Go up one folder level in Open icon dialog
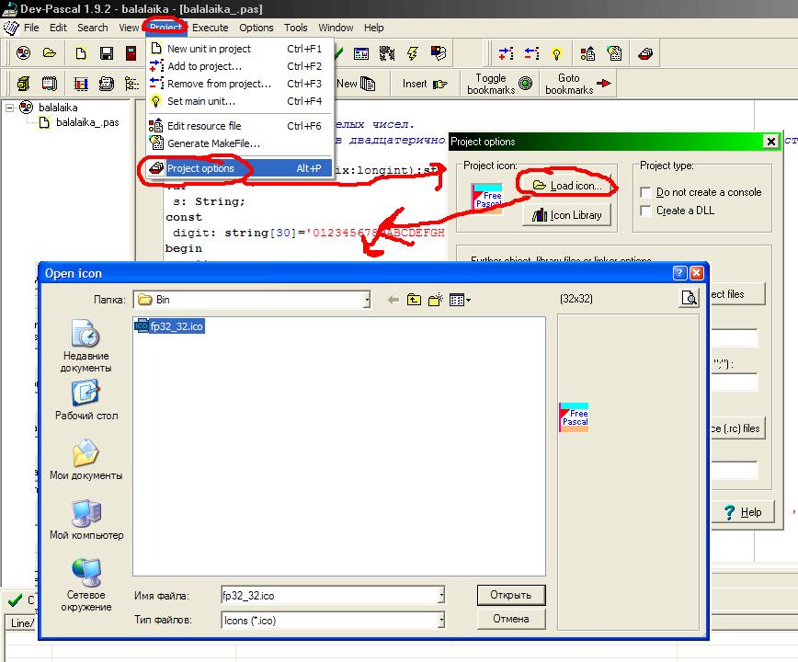Screen dimensions: 798x662 point(414,300)
